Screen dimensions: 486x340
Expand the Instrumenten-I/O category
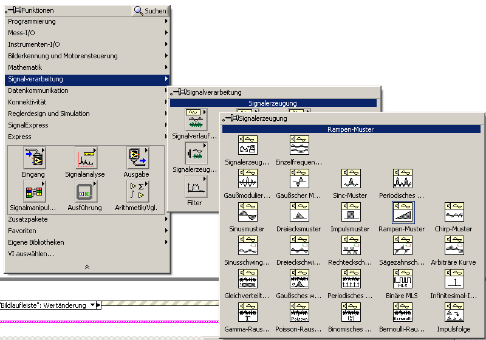87,44
